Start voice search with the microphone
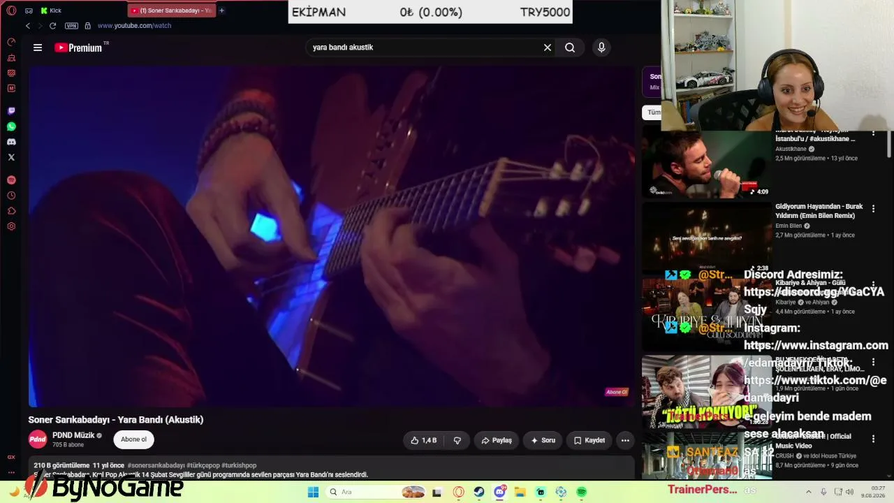Viewport: 894px width, 503px height. [x=601, y=48]
